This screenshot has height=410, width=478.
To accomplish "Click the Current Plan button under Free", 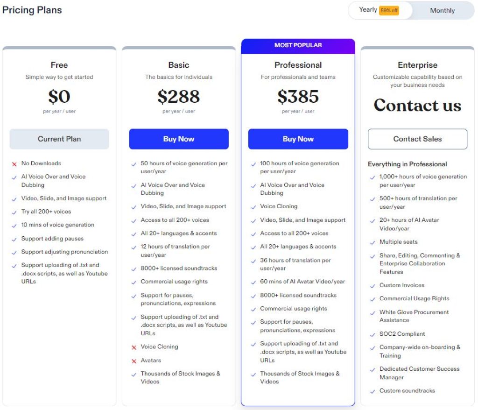I will tap(59, 139).
